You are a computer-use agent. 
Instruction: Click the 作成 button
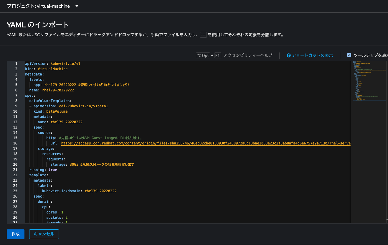pyautogui.click(x=16, y=234)
